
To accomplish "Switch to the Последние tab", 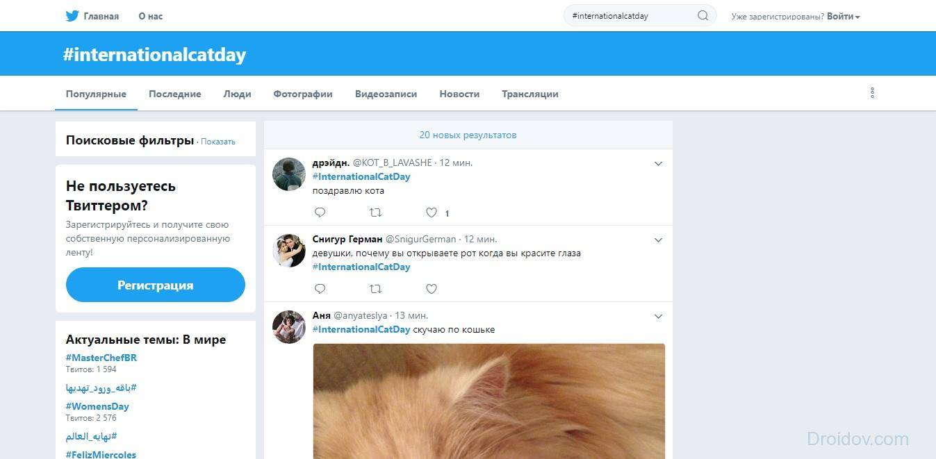I will point(174,94).
